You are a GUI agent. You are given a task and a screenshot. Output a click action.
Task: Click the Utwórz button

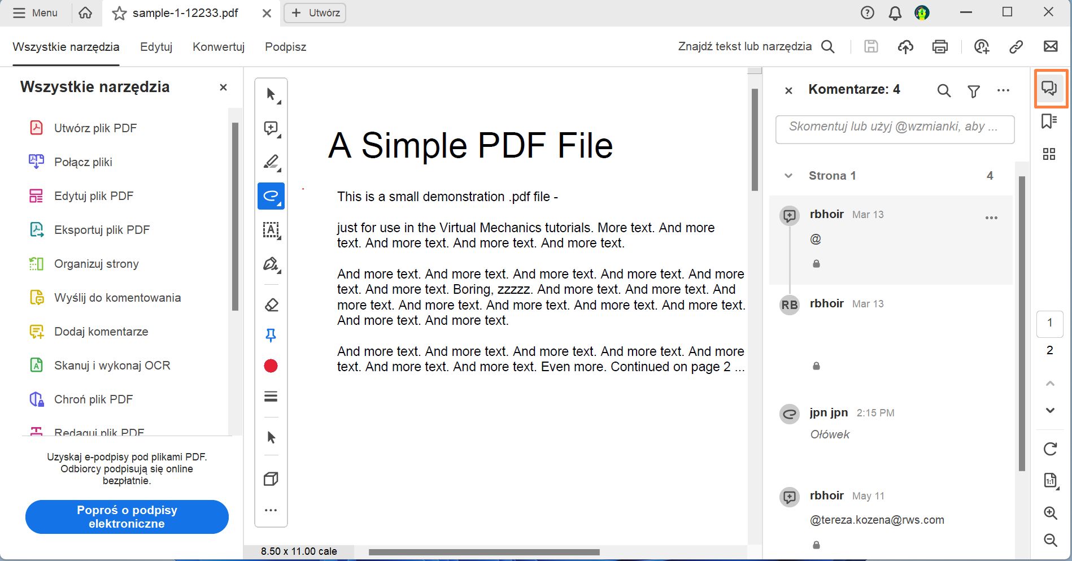[x=315, y=13]
